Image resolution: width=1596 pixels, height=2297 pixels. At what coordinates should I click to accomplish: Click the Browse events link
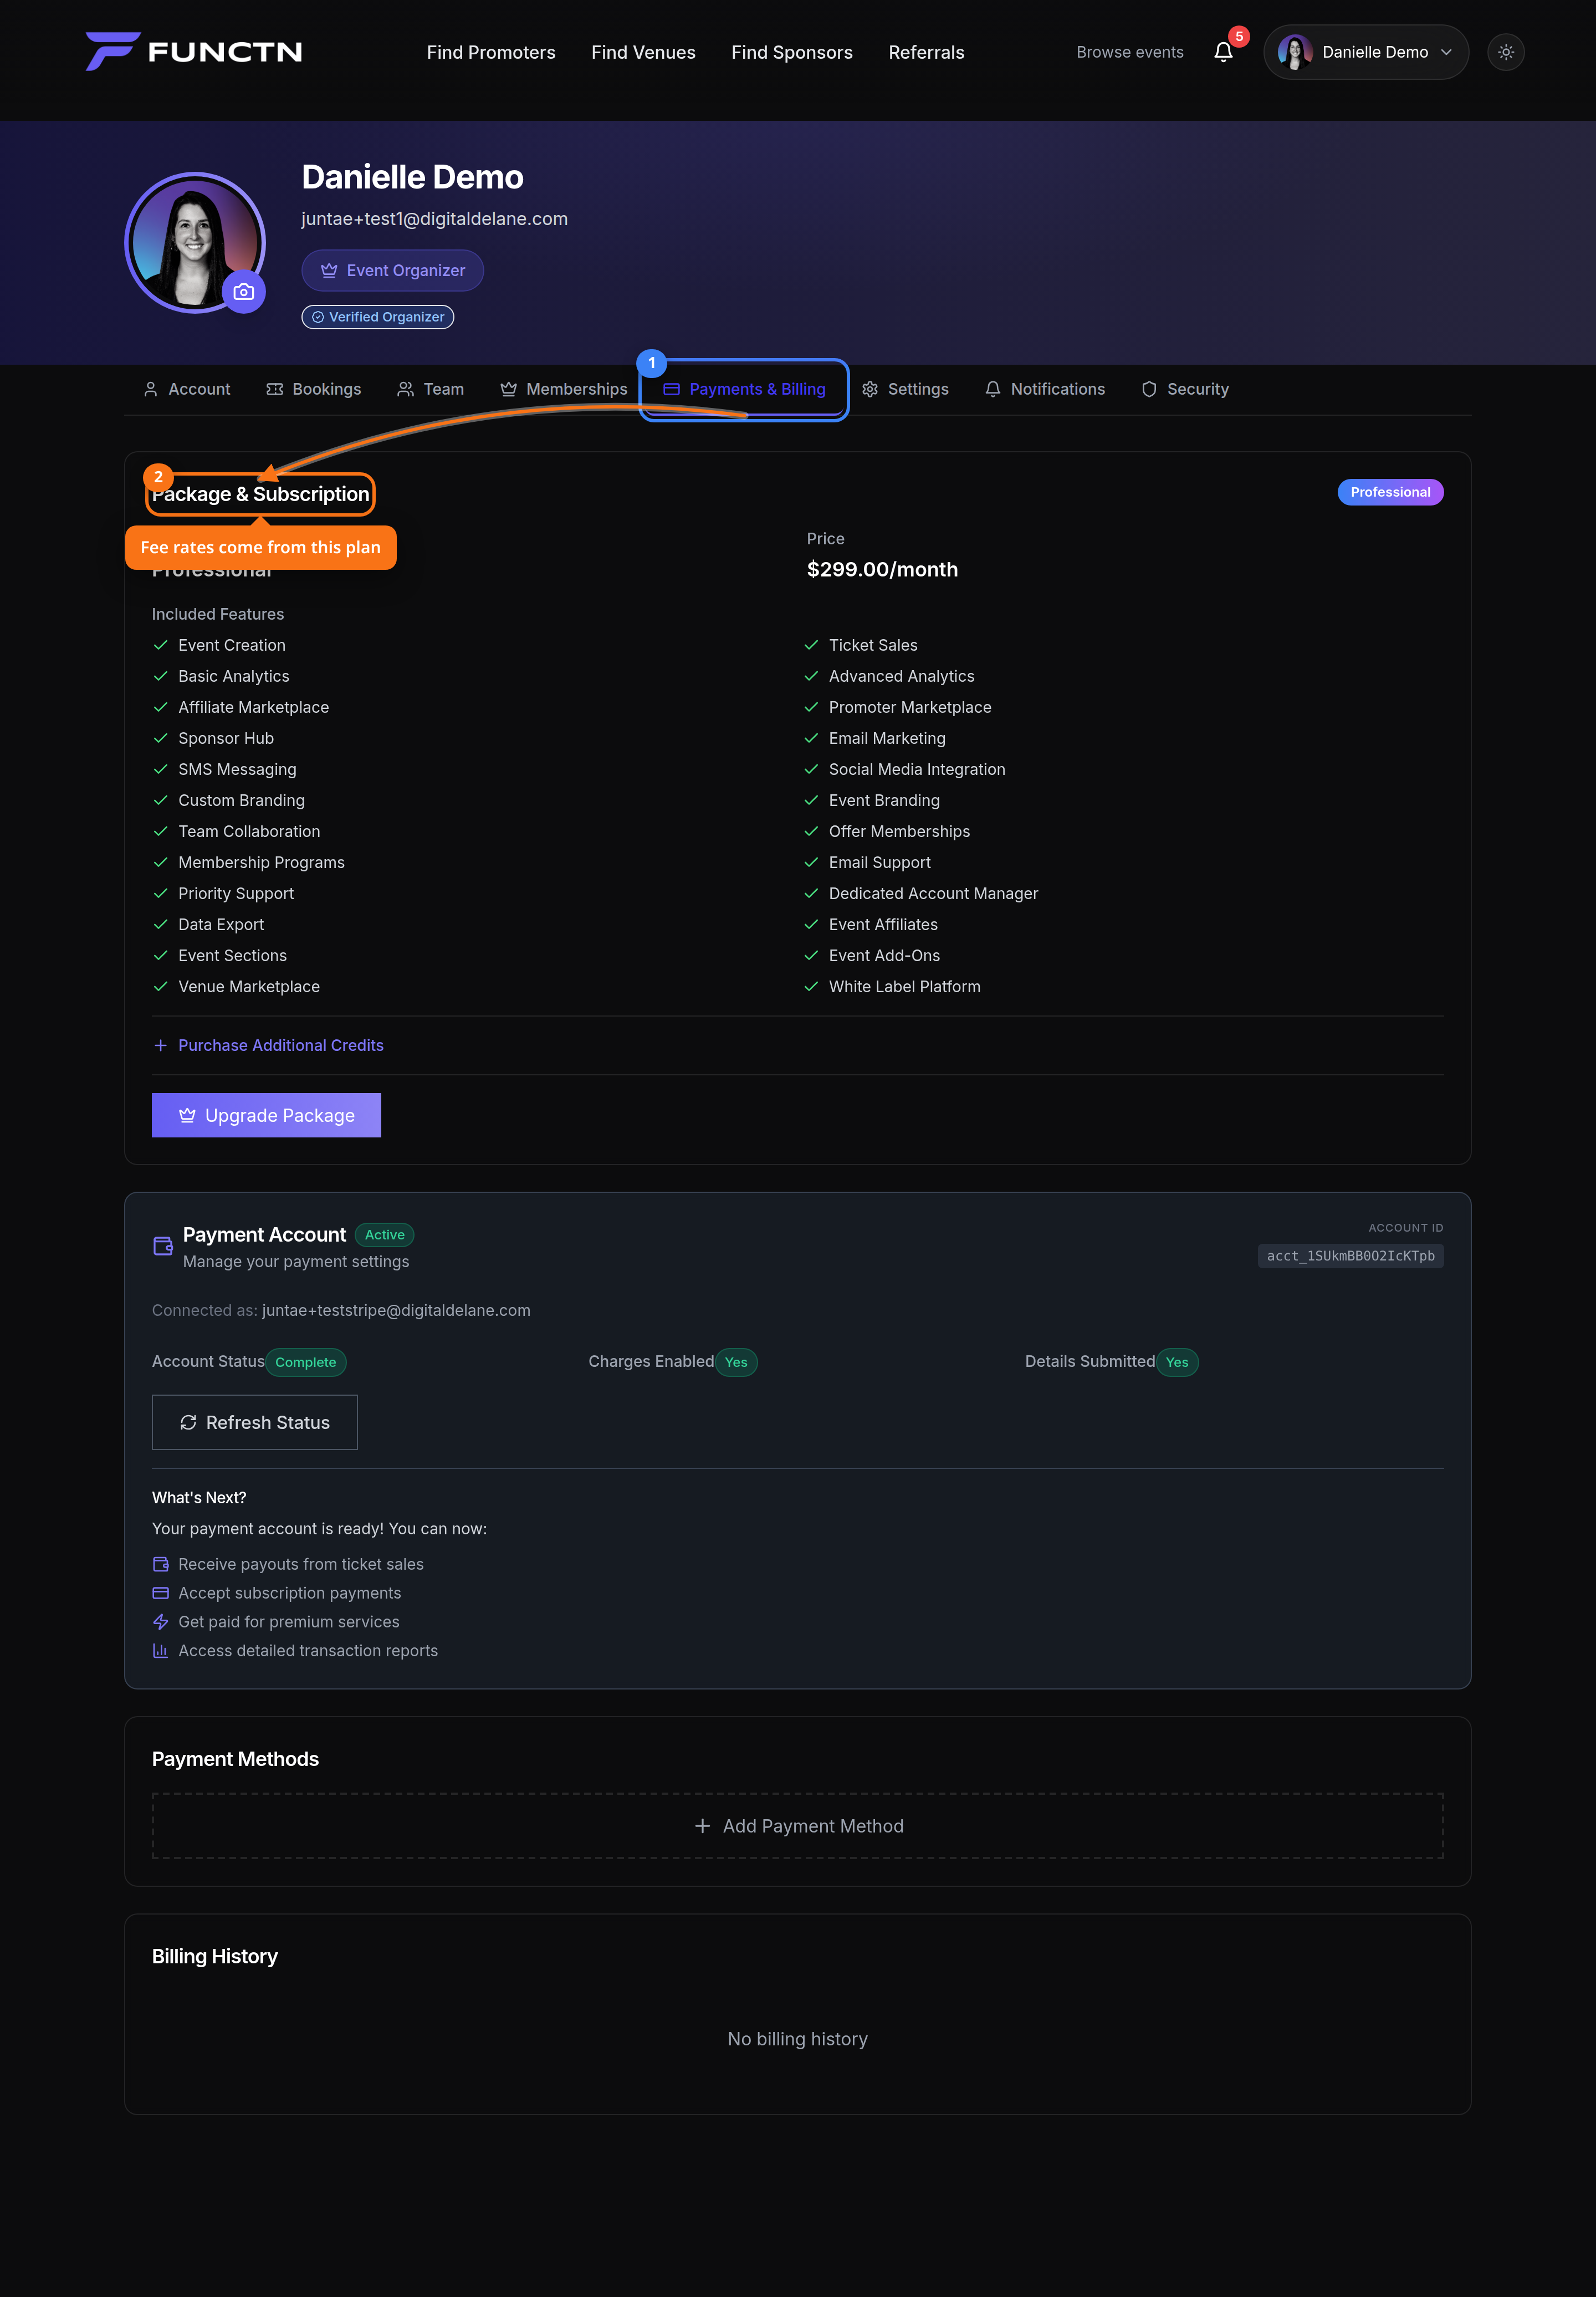[1129, 52]
